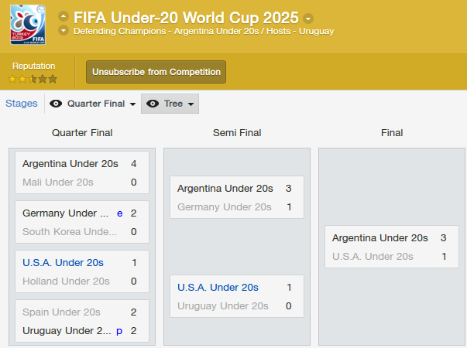467x348 pixels.
Task: Click the up arrow beside competition title
Action: tap(64, 16)
